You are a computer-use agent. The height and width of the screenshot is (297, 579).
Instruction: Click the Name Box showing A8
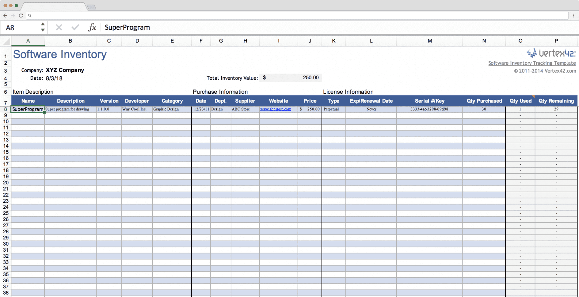pos(18,27)
